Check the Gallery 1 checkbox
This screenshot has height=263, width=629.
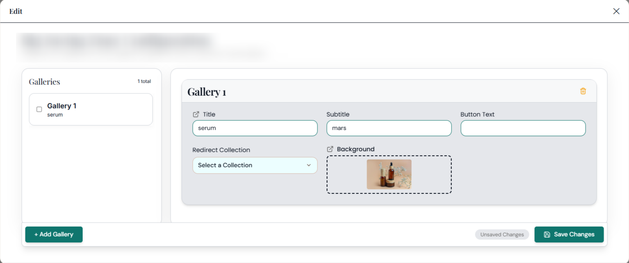[39, 109]
